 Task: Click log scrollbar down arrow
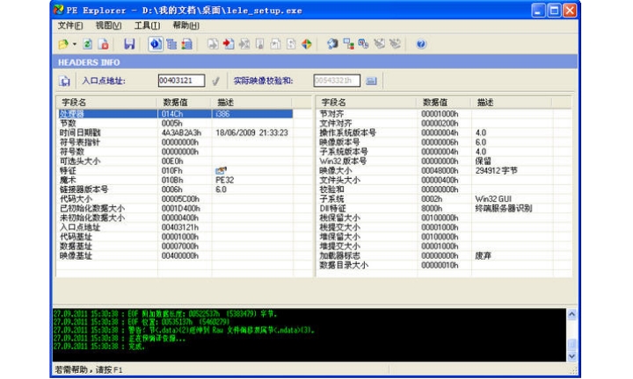pos(571,356)
